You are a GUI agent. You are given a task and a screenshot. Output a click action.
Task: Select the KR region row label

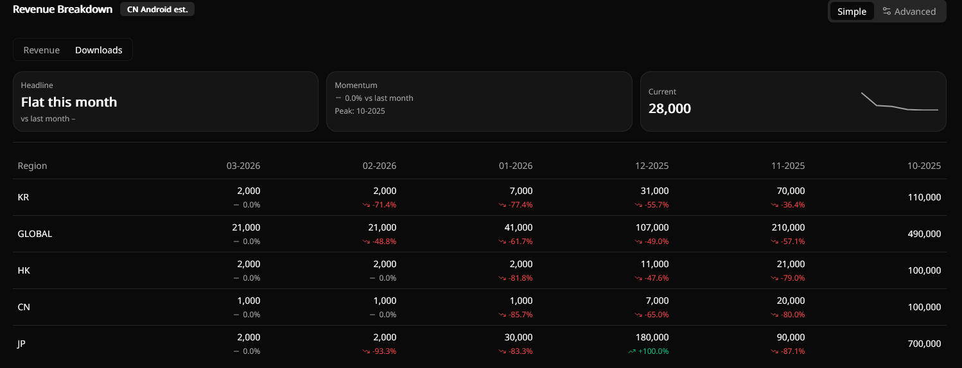coord(23,197)
